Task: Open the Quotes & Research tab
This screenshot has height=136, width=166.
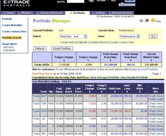Action: point(50,13)
